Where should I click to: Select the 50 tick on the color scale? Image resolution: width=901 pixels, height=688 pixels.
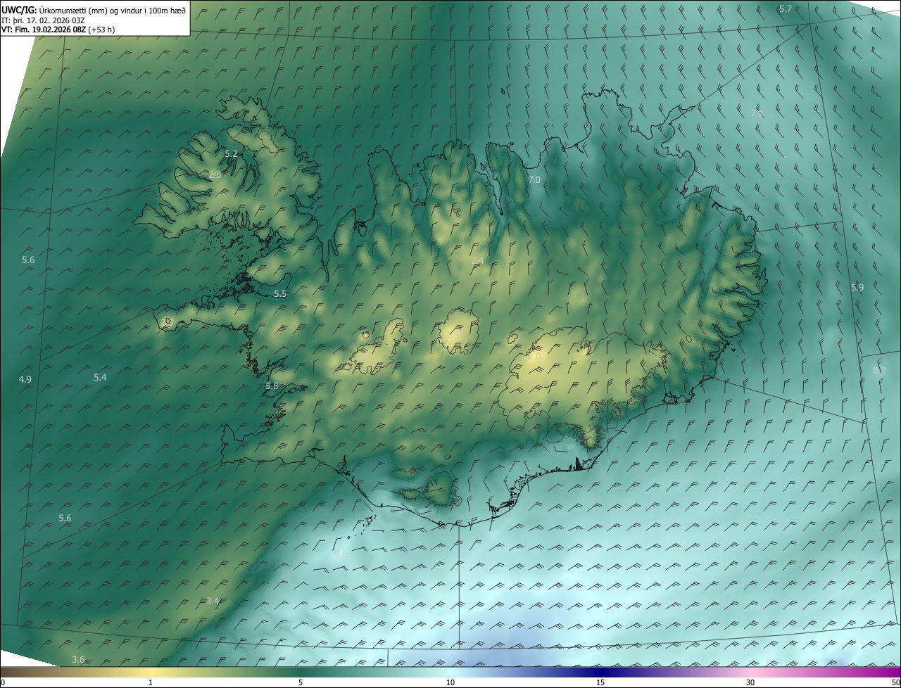(895, 682)
